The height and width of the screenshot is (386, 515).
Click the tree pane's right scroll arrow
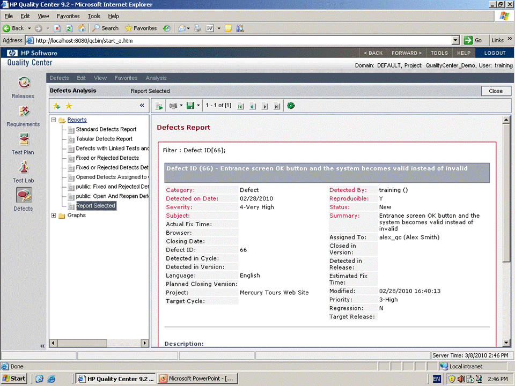pyautogui.click(x=144, y=343)
